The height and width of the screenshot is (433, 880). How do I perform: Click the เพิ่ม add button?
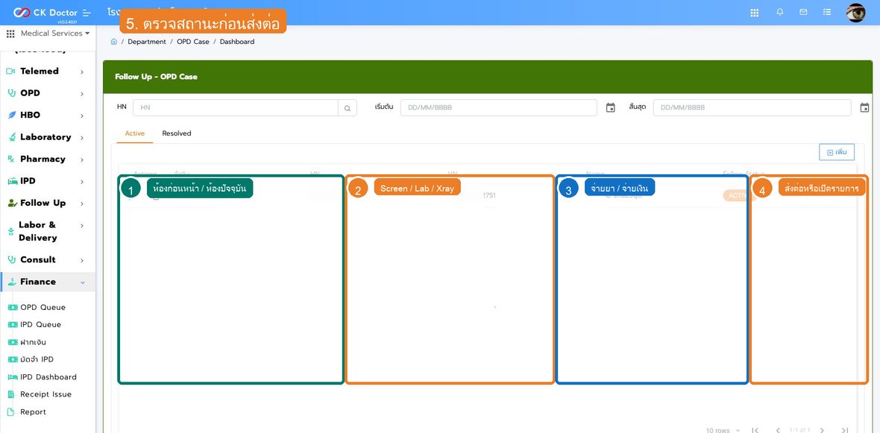tap(836, 152)
